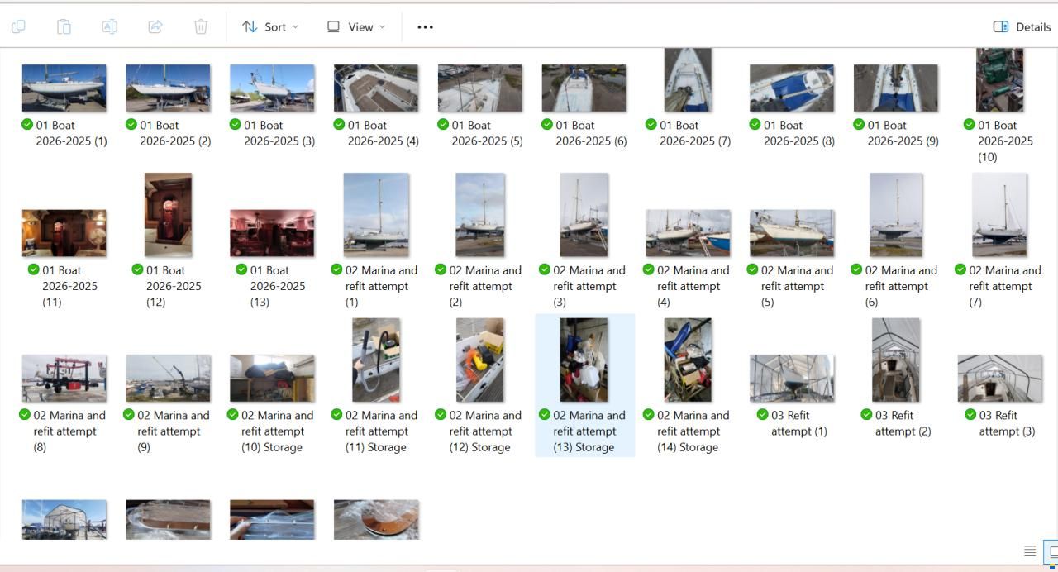Click the Copy icon in the toolbar

(x=18, y=27)
